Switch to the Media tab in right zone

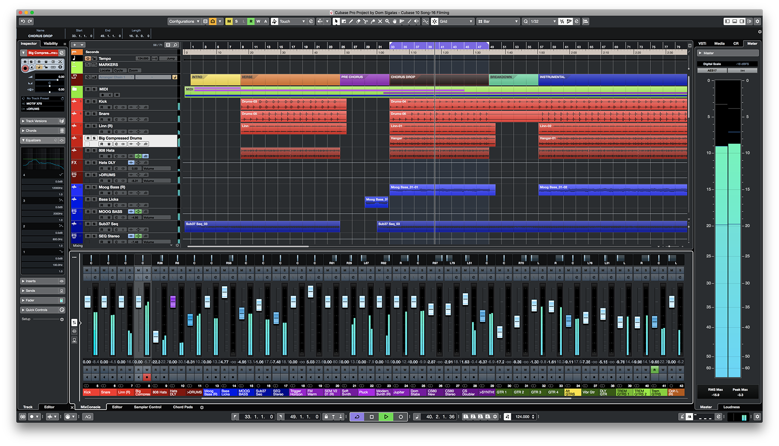point(719,44)
